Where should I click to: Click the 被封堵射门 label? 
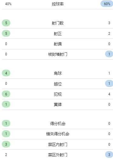(58, 54)
